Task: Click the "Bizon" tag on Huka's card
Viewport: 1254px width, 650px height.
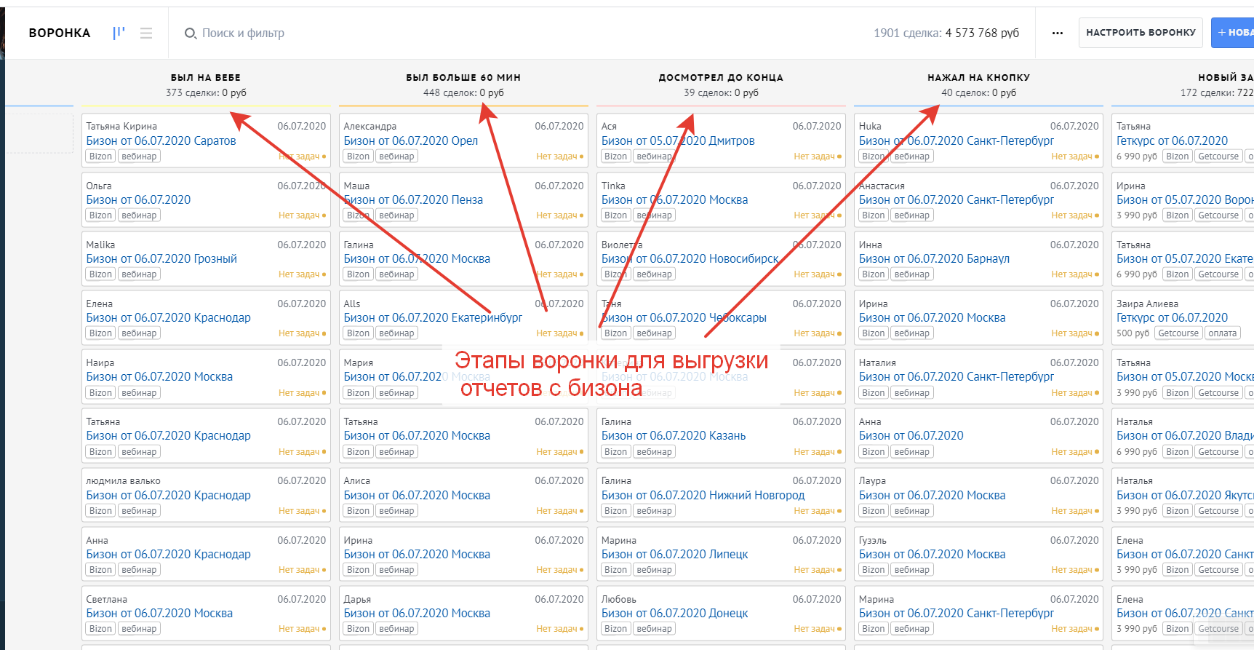Action: tap(873, 156)
